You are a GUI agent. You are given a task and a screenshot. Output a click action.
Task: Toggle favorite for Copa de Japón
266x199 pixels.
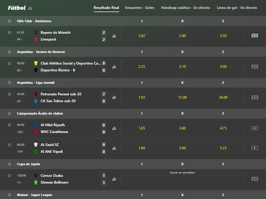pyautogui.click(x=9, y=163)
